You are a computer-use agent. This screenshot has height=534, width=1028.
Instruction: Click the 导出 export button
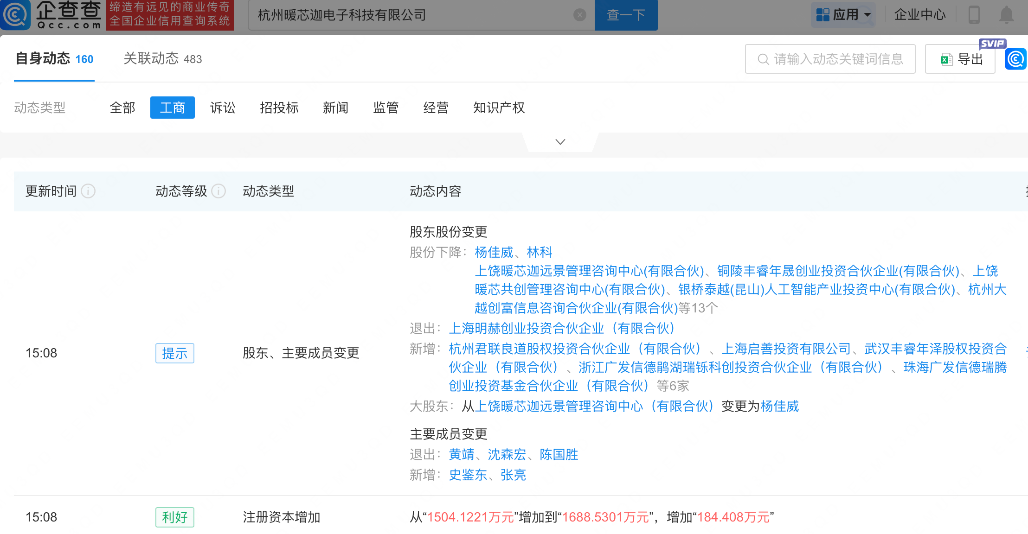pos(960,59)
